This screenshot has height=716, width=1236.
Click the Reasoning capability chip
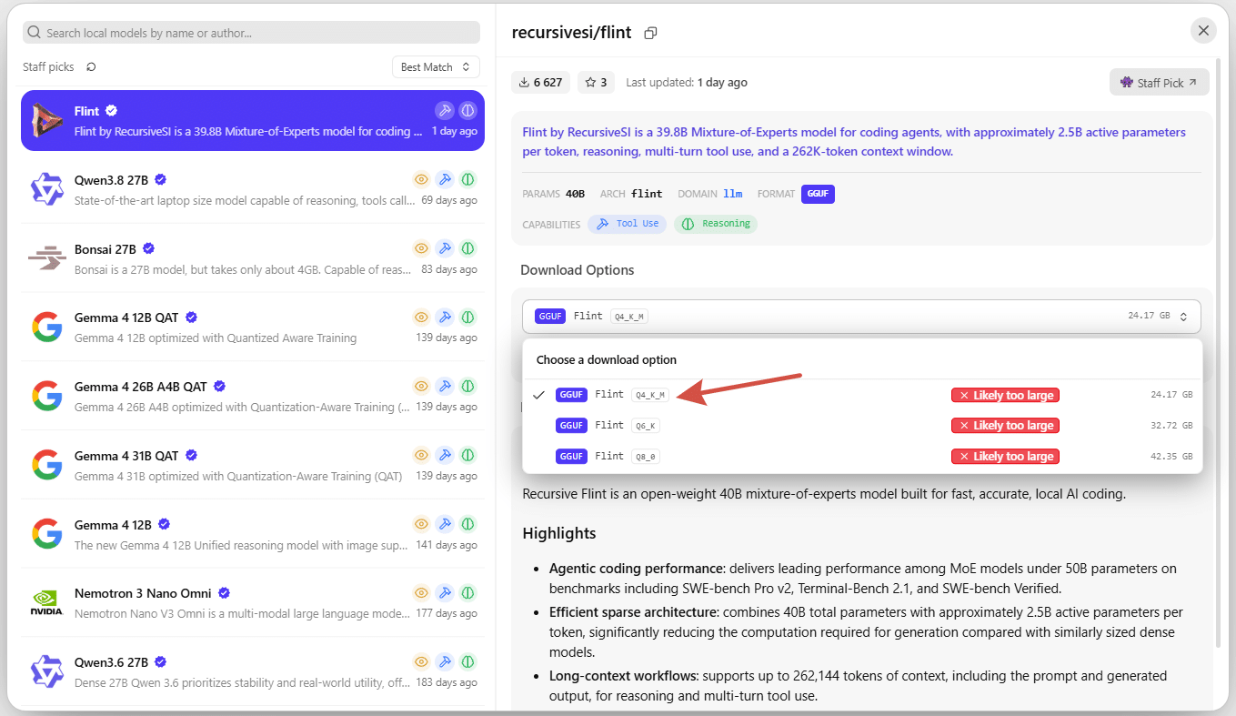tap(716, 224)
